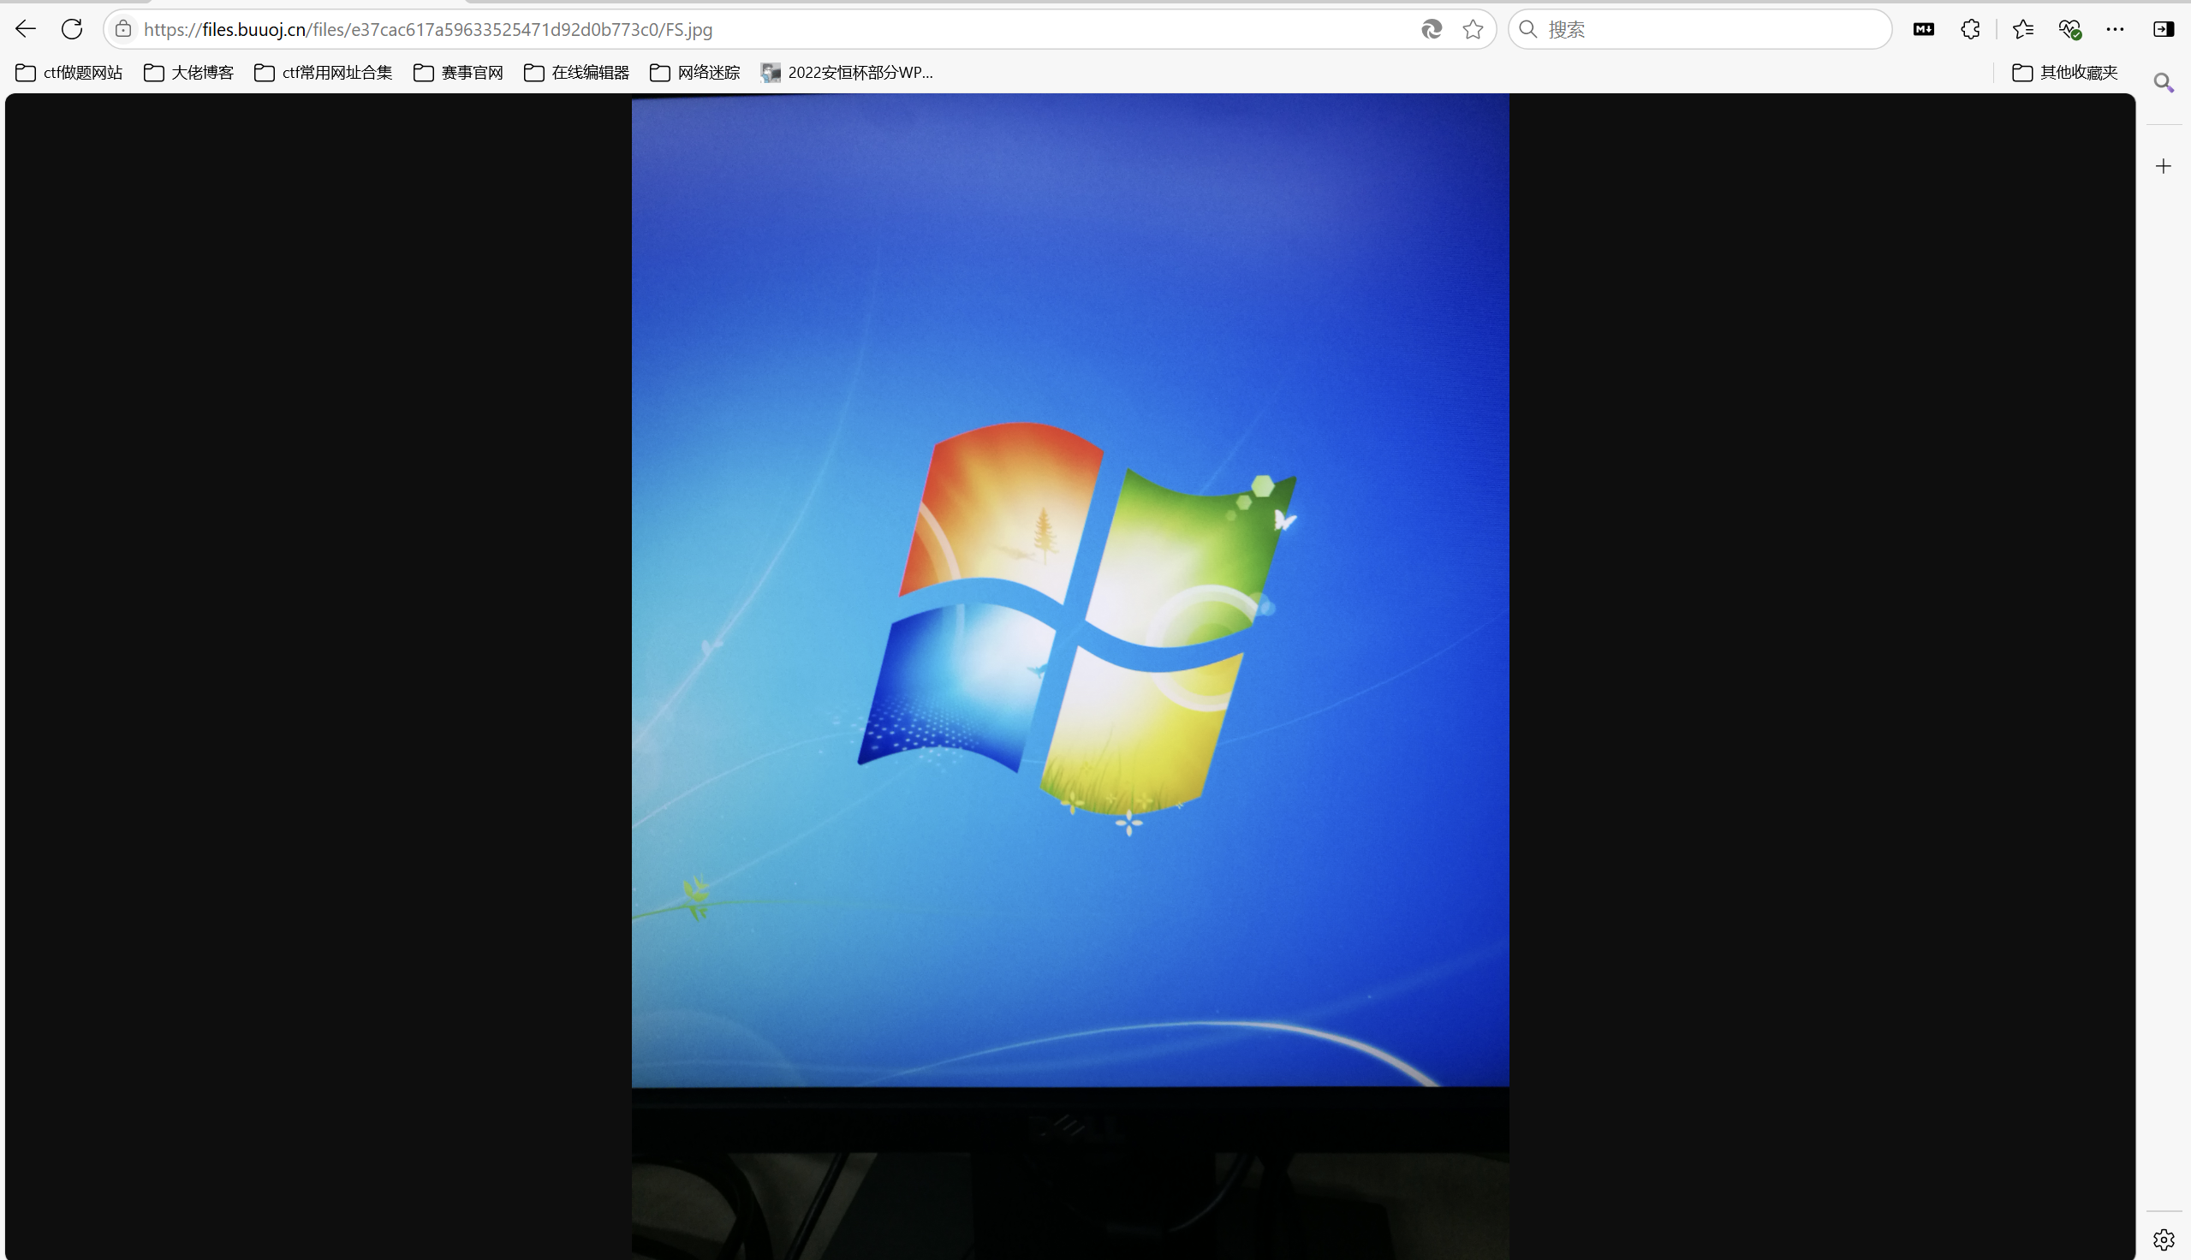The height and width of the screenshot is (1260, 2191).
Task: Reload the FS.jpg page
Action: [x=72, y=29]
